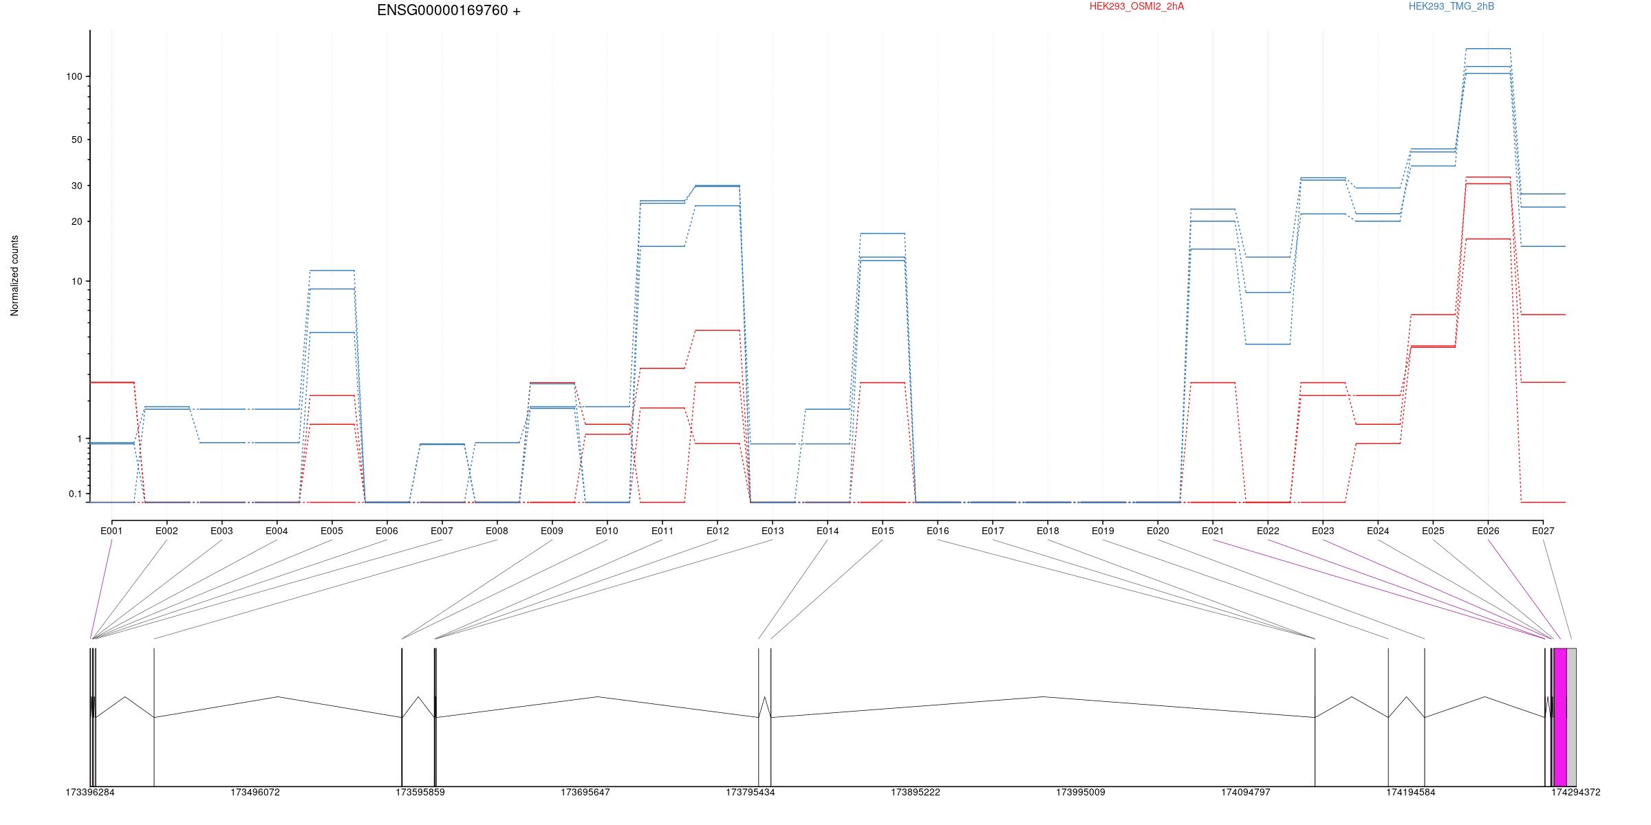1651x825 pixels.
Task: Click genomic coordinate 173695647
Action: (585, 792)
